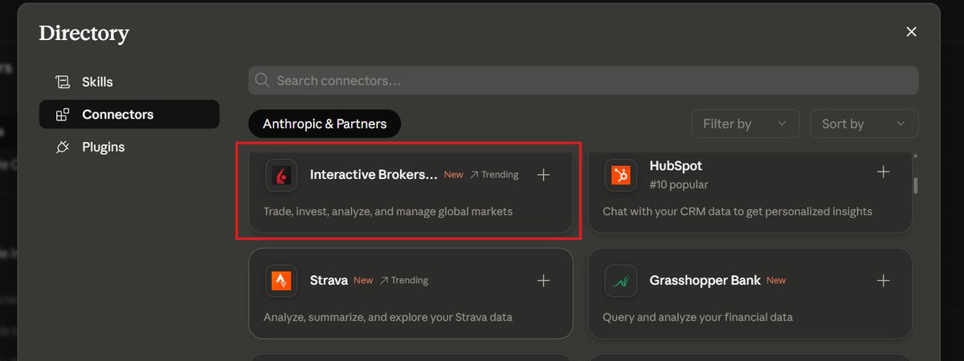Add the Strava connector

pos(544,281)
